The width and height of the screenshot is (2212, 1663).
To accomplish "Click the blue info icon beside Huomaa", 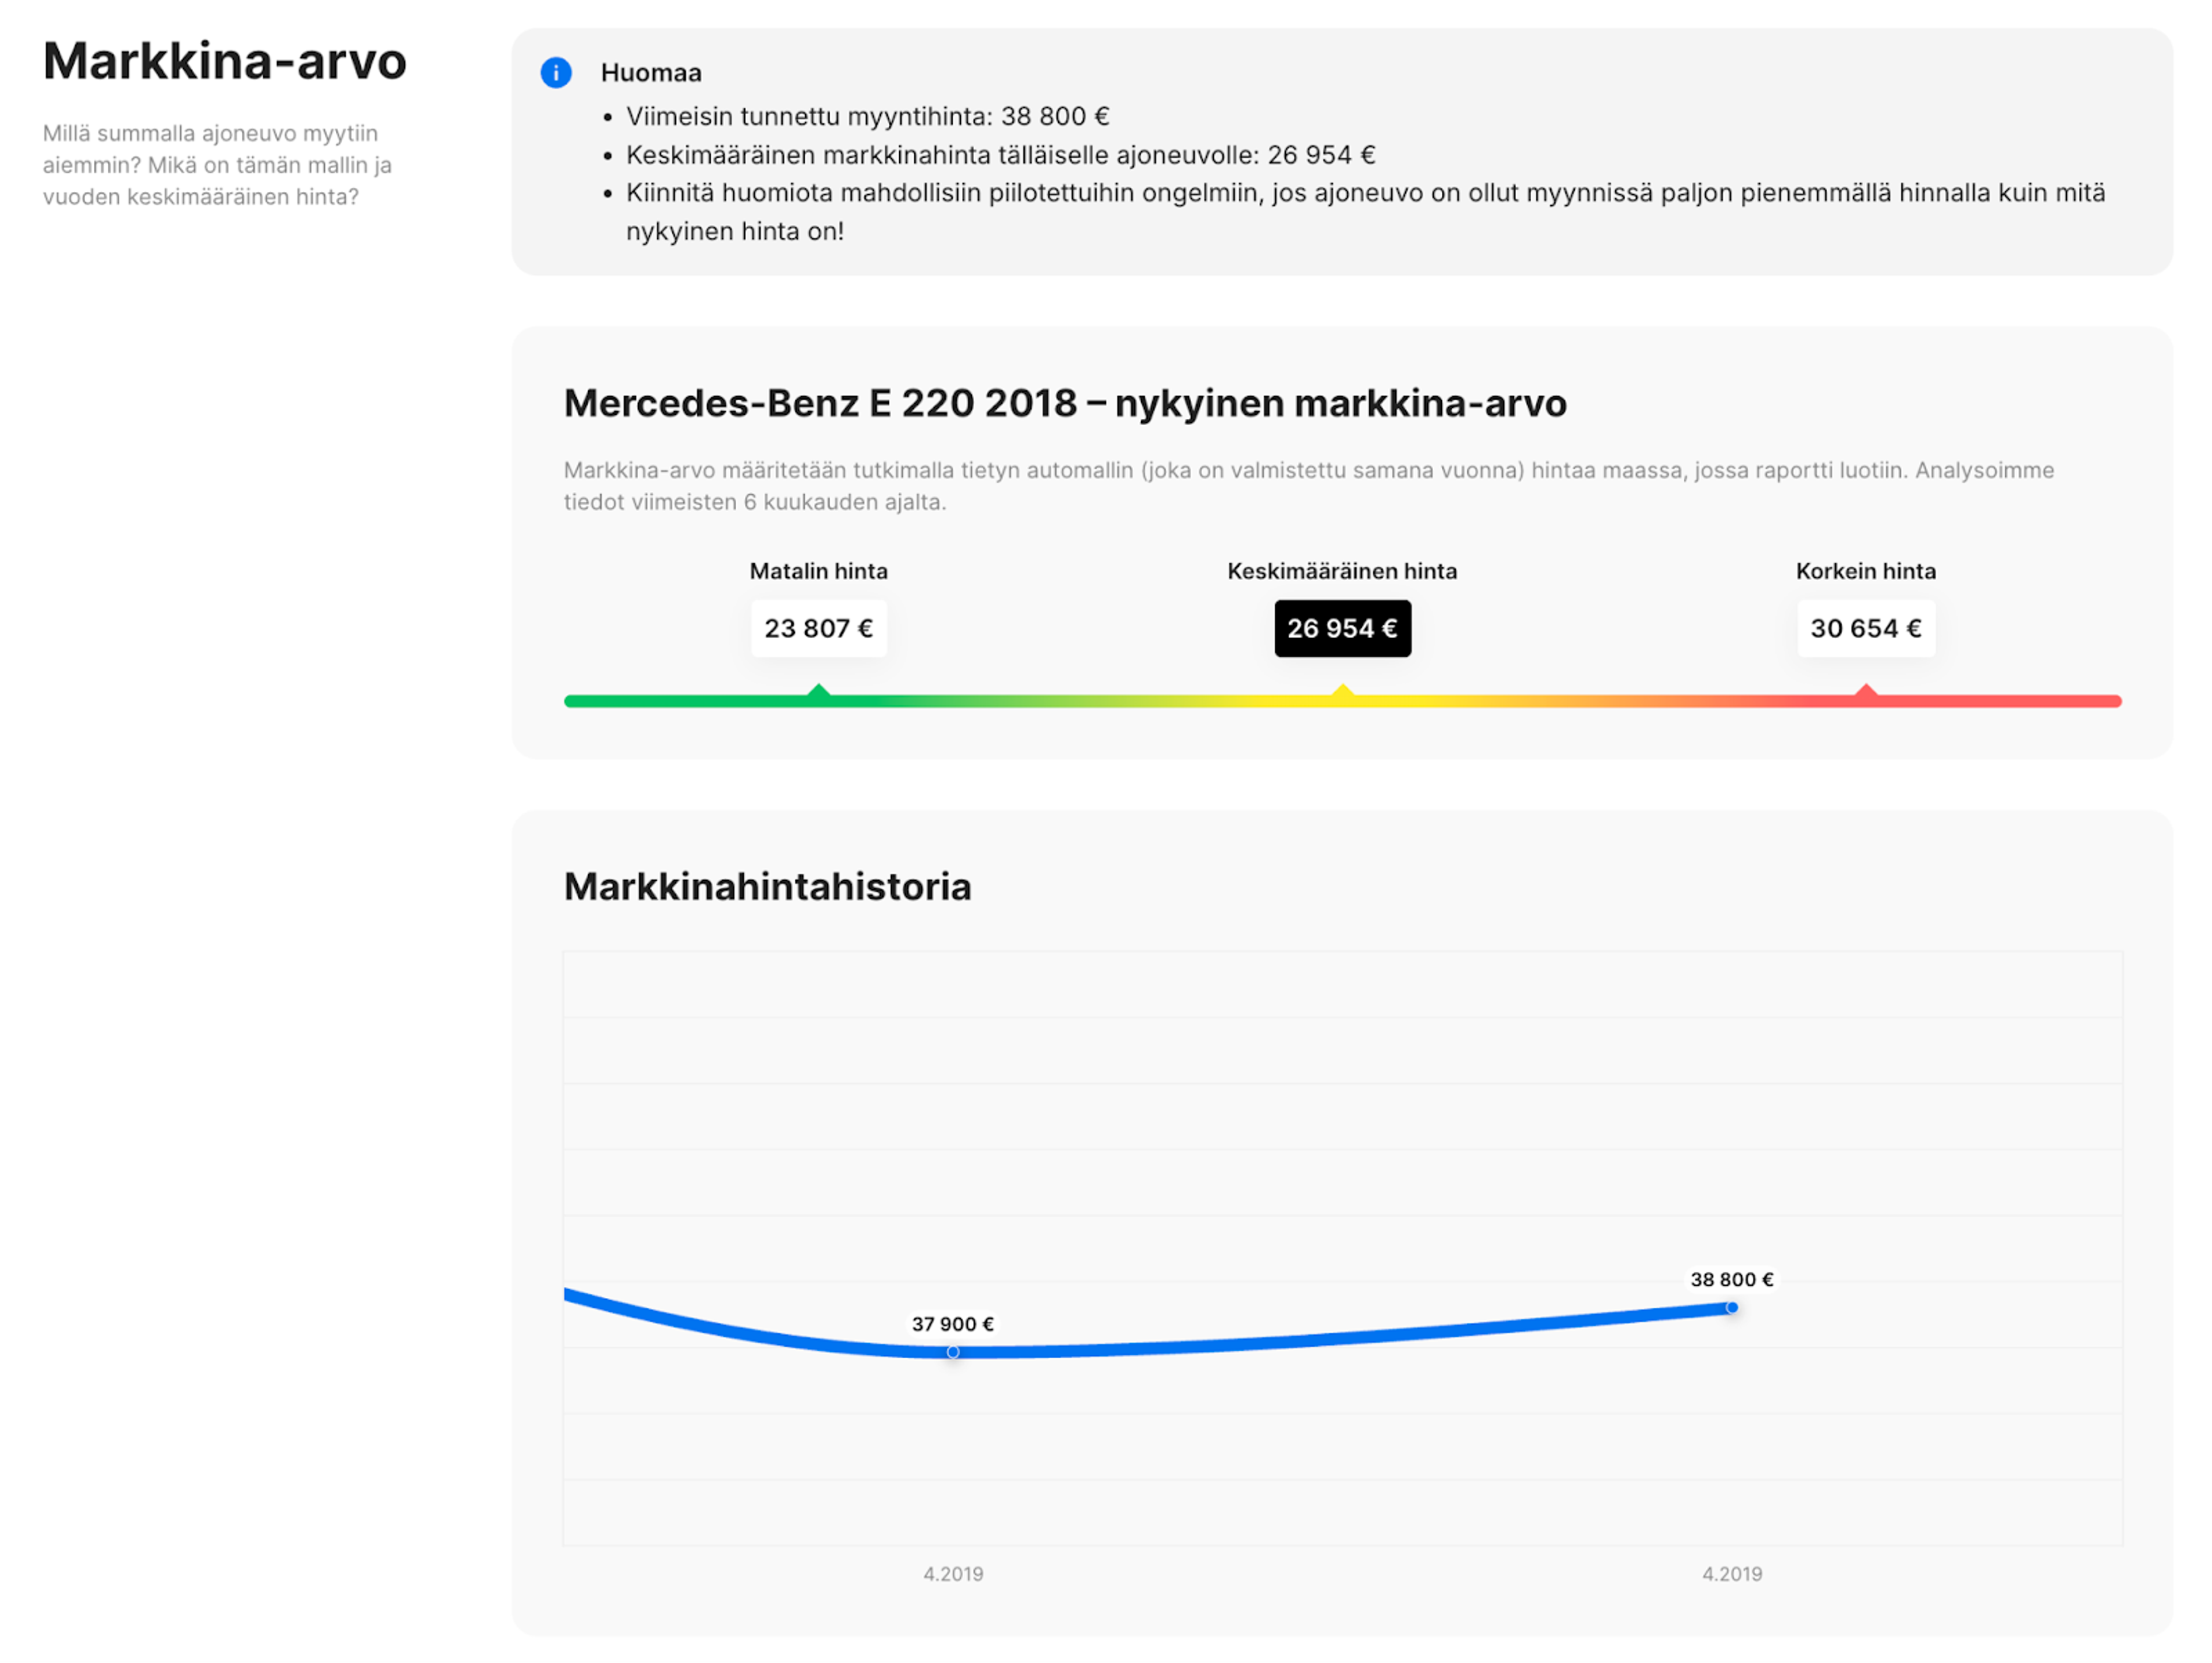I will point(556,73).
